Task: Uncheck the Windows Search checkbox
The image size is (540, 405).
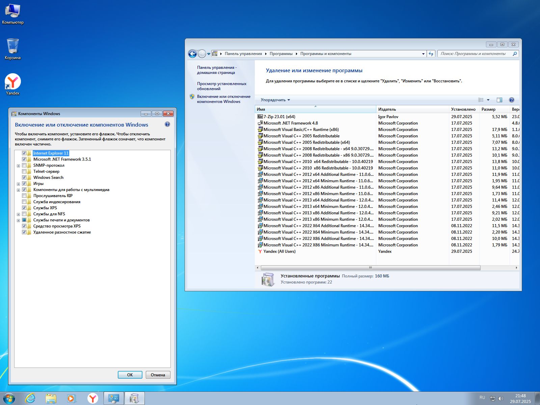Action: 24,178
